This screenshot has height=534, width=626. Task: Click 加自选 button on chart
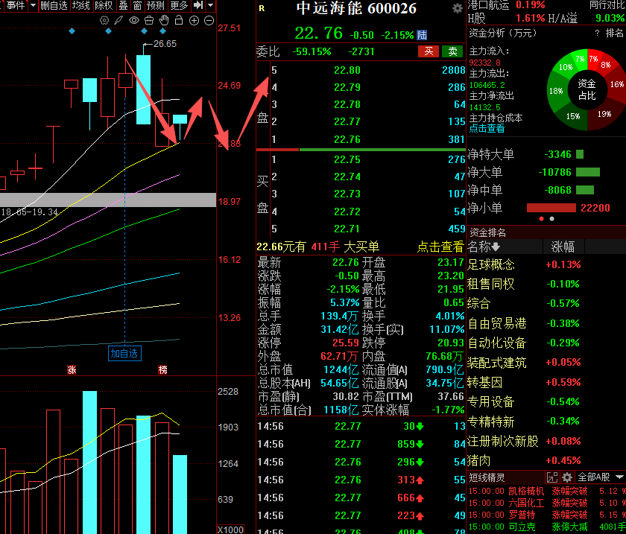(124, 353)
